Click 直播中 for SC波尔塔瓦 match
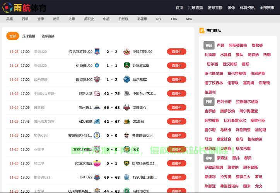The width and height of the screenshot is (280, 193). 177,163
